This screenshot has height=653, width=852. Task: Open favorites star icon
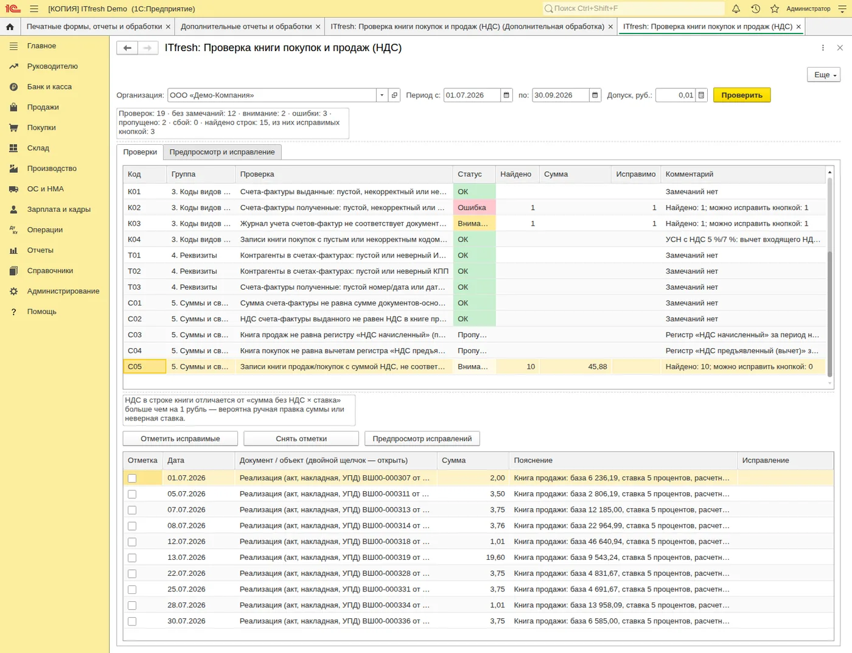click(x=775, y=9)
